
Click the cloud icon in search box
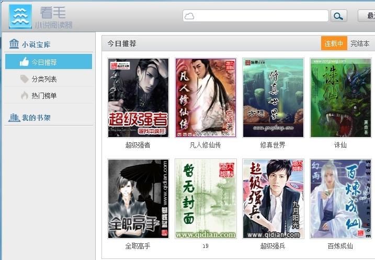pyautogui.click(x=189, y=16)
